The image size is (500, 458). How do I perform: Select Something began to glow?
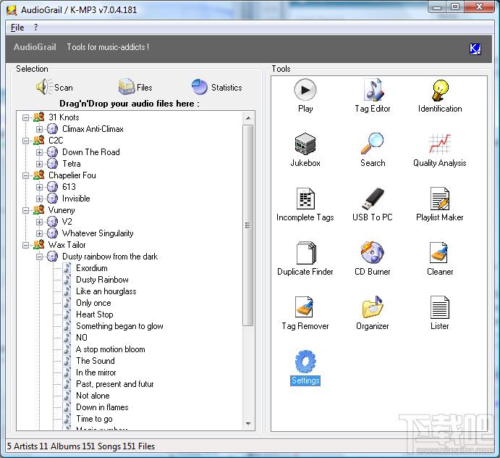coord(119,326)
